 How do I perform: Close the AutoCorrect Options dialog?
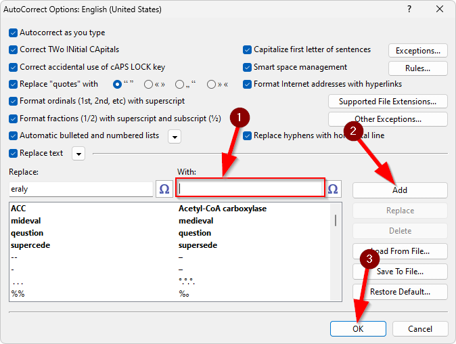click(440, 9)
